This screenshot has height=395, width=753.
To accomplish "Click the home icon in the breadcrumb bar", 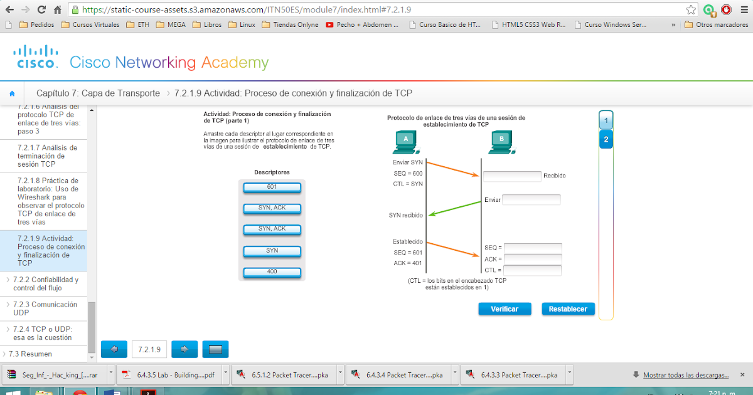I will [x=11, y=92].
